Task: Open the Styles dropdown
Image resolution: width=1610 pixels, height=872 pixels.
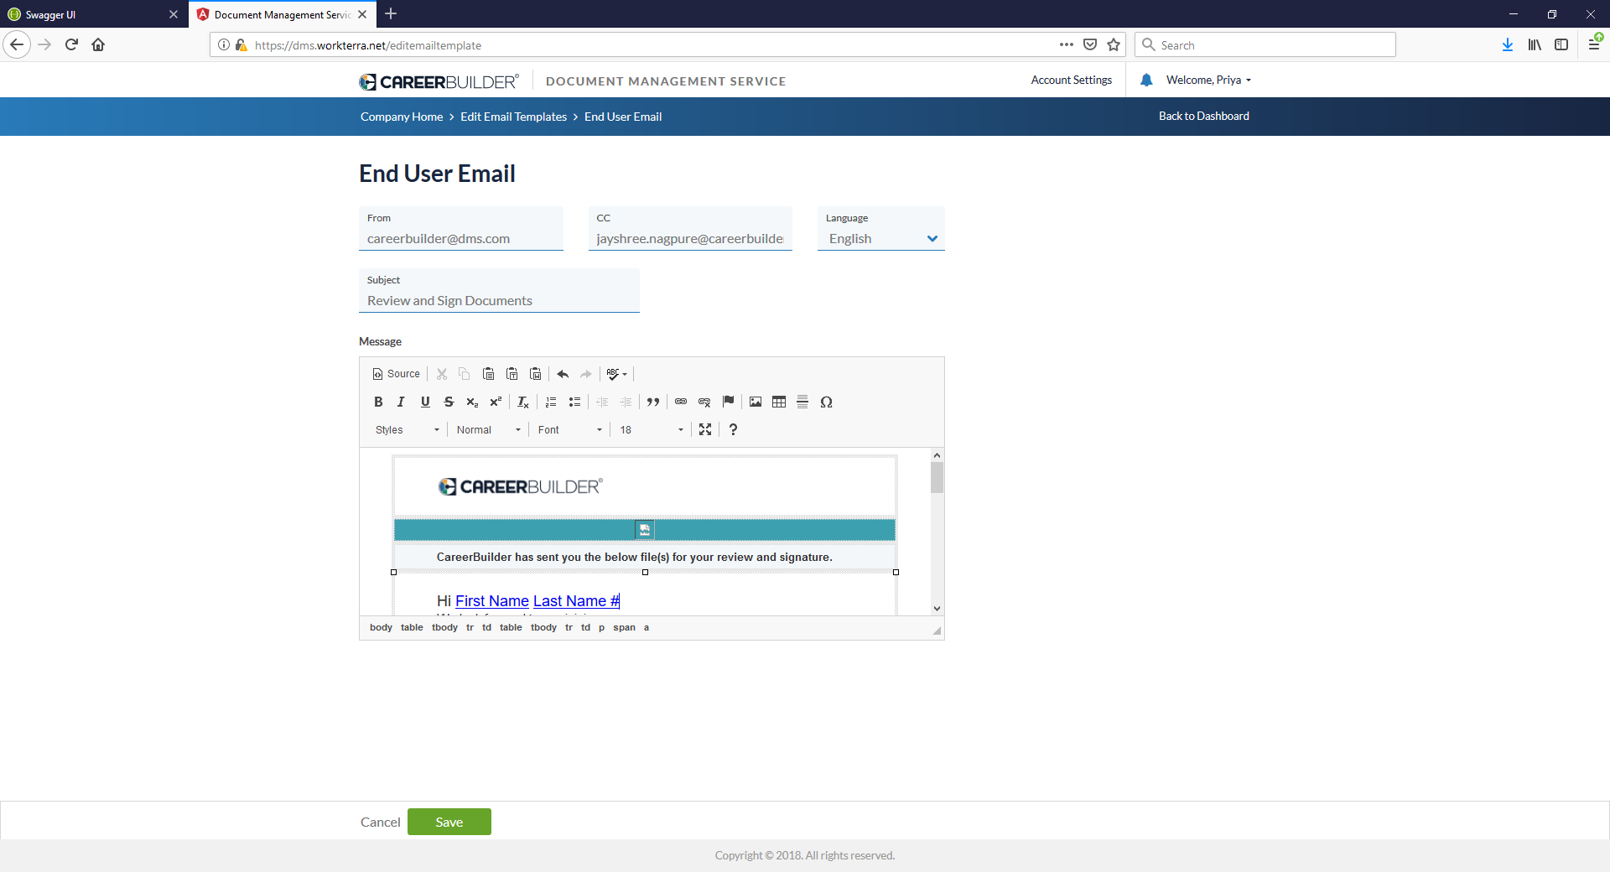Action: point(407,429)
